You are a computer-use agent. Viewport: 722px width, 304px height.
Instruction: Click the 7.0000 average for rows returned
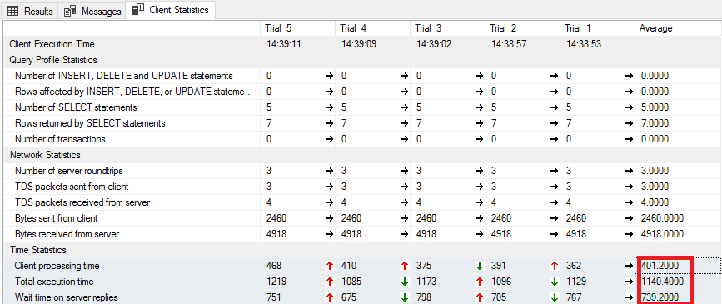655,123
